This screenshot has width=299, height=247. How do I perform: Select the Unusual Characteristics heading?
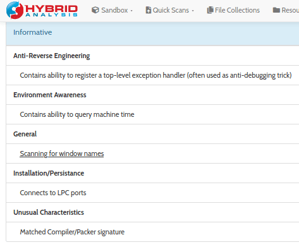(49, 212)
